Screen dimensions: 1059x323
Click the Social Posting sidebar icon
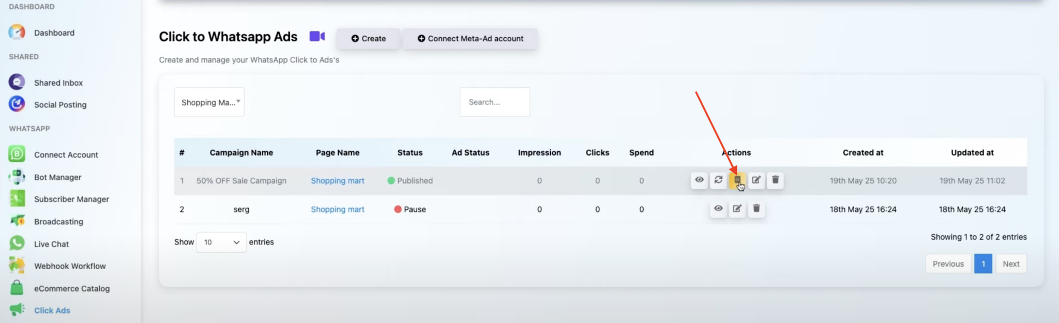click(17, 104)
